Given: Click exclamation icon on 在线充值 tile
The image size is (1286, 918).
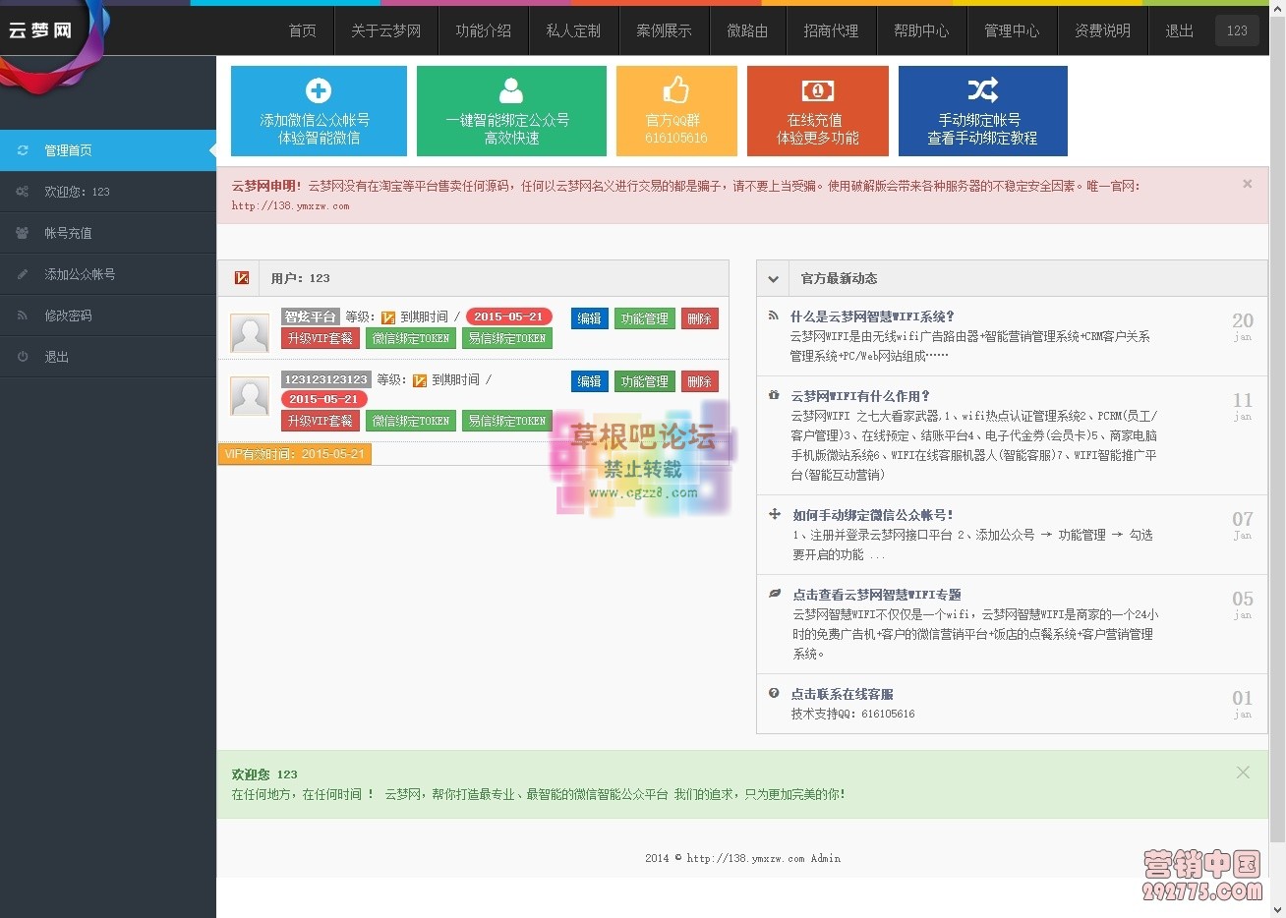Looking at the screenshot, I should 817,87.
